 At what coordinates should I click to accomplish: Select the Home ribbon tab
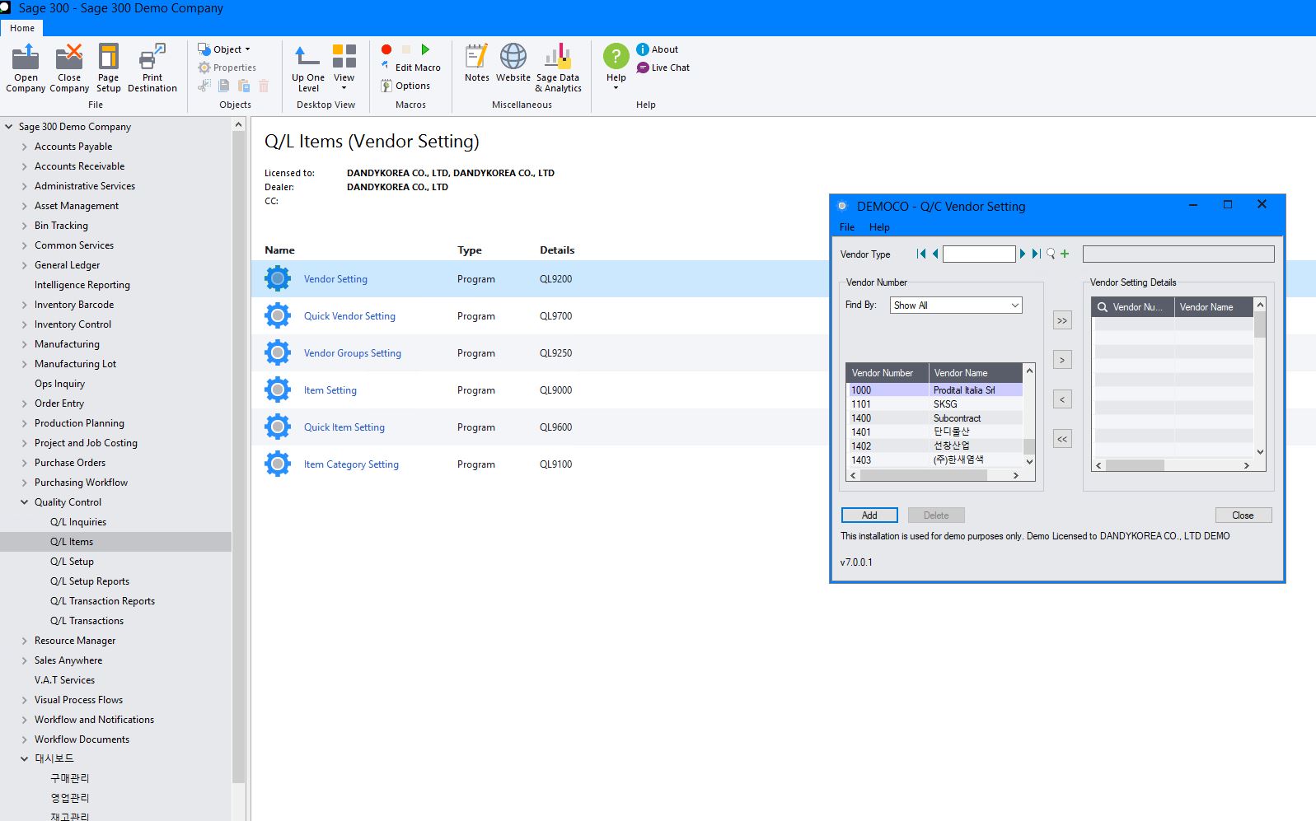coord(22,28)
